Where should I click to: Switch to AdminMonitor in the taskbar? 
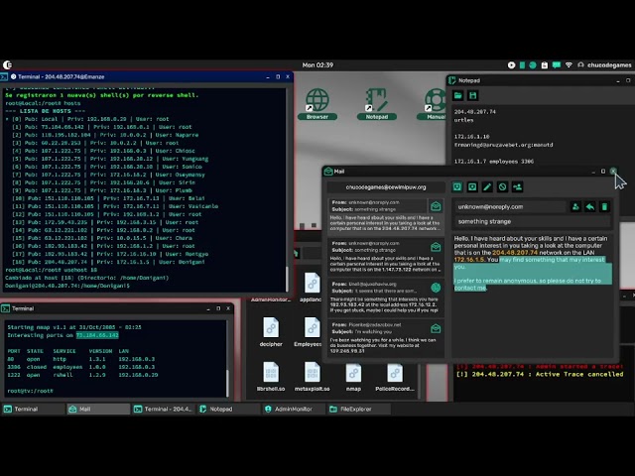click(x=294, y=410)
